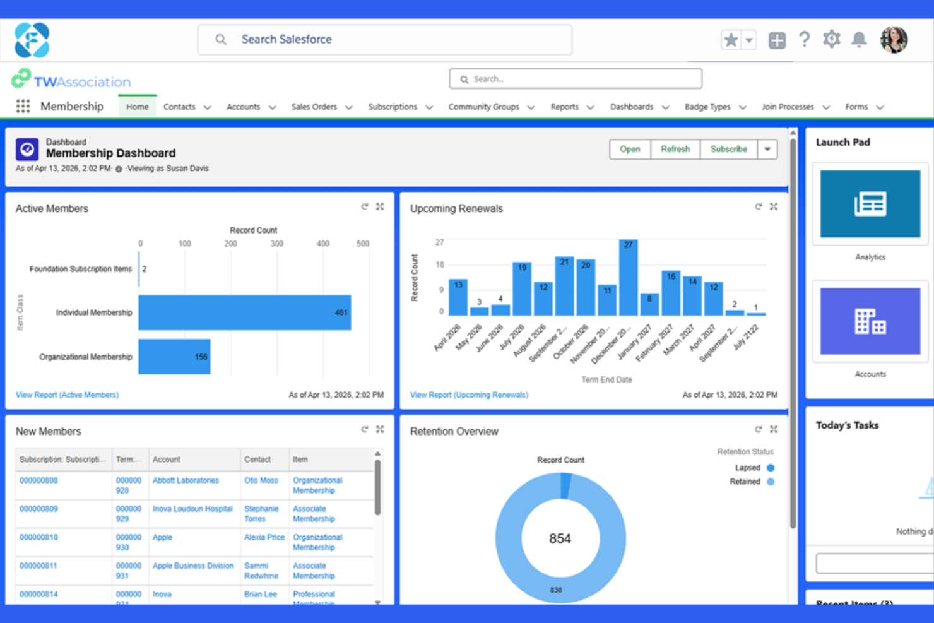Open the Help question mark icon
934x623 pixels.
click(x=804, y=39)
